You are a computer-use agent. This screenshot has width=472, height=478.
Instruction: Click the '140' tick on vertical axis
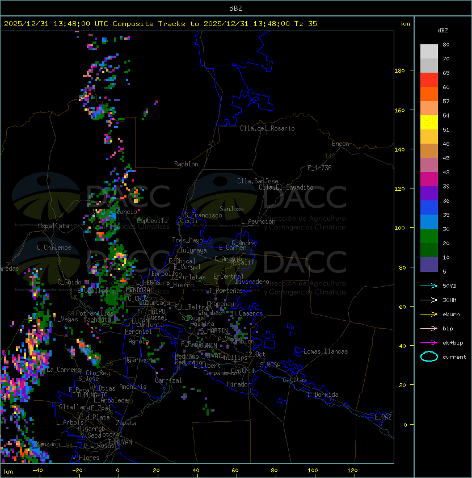click(399, 150)
